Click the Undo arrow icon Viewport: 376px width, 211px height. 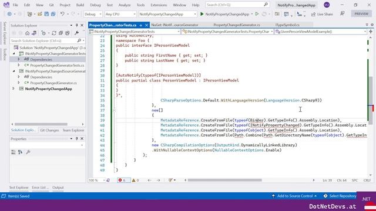coord(62,14)
